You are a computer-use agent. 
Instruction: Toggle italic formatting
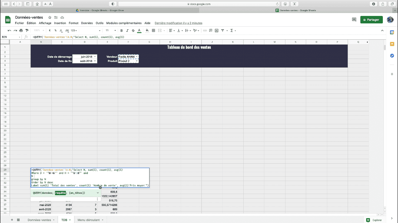coord(128,30)
